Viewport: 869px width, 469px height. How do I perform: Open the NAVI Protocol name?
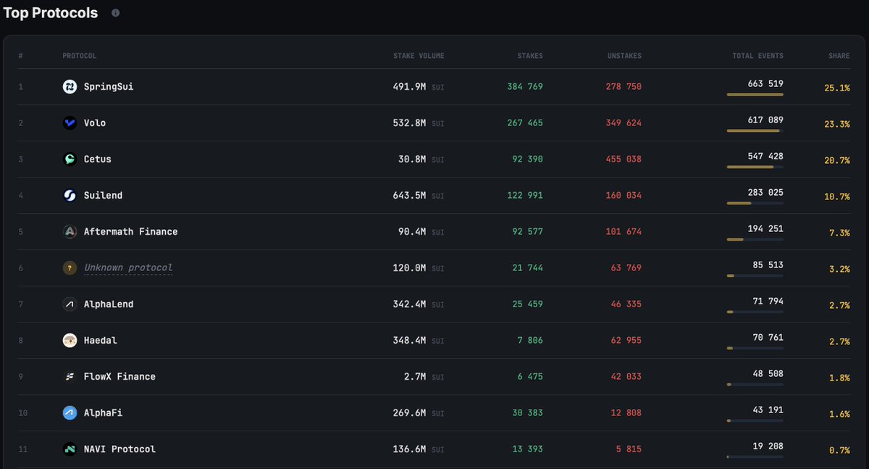coord(119,449)
